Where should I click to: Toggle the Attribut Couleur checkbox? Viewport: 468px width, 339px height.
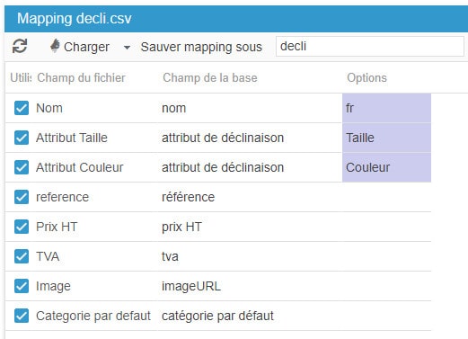pyautogui.click(x=22, y=167)
